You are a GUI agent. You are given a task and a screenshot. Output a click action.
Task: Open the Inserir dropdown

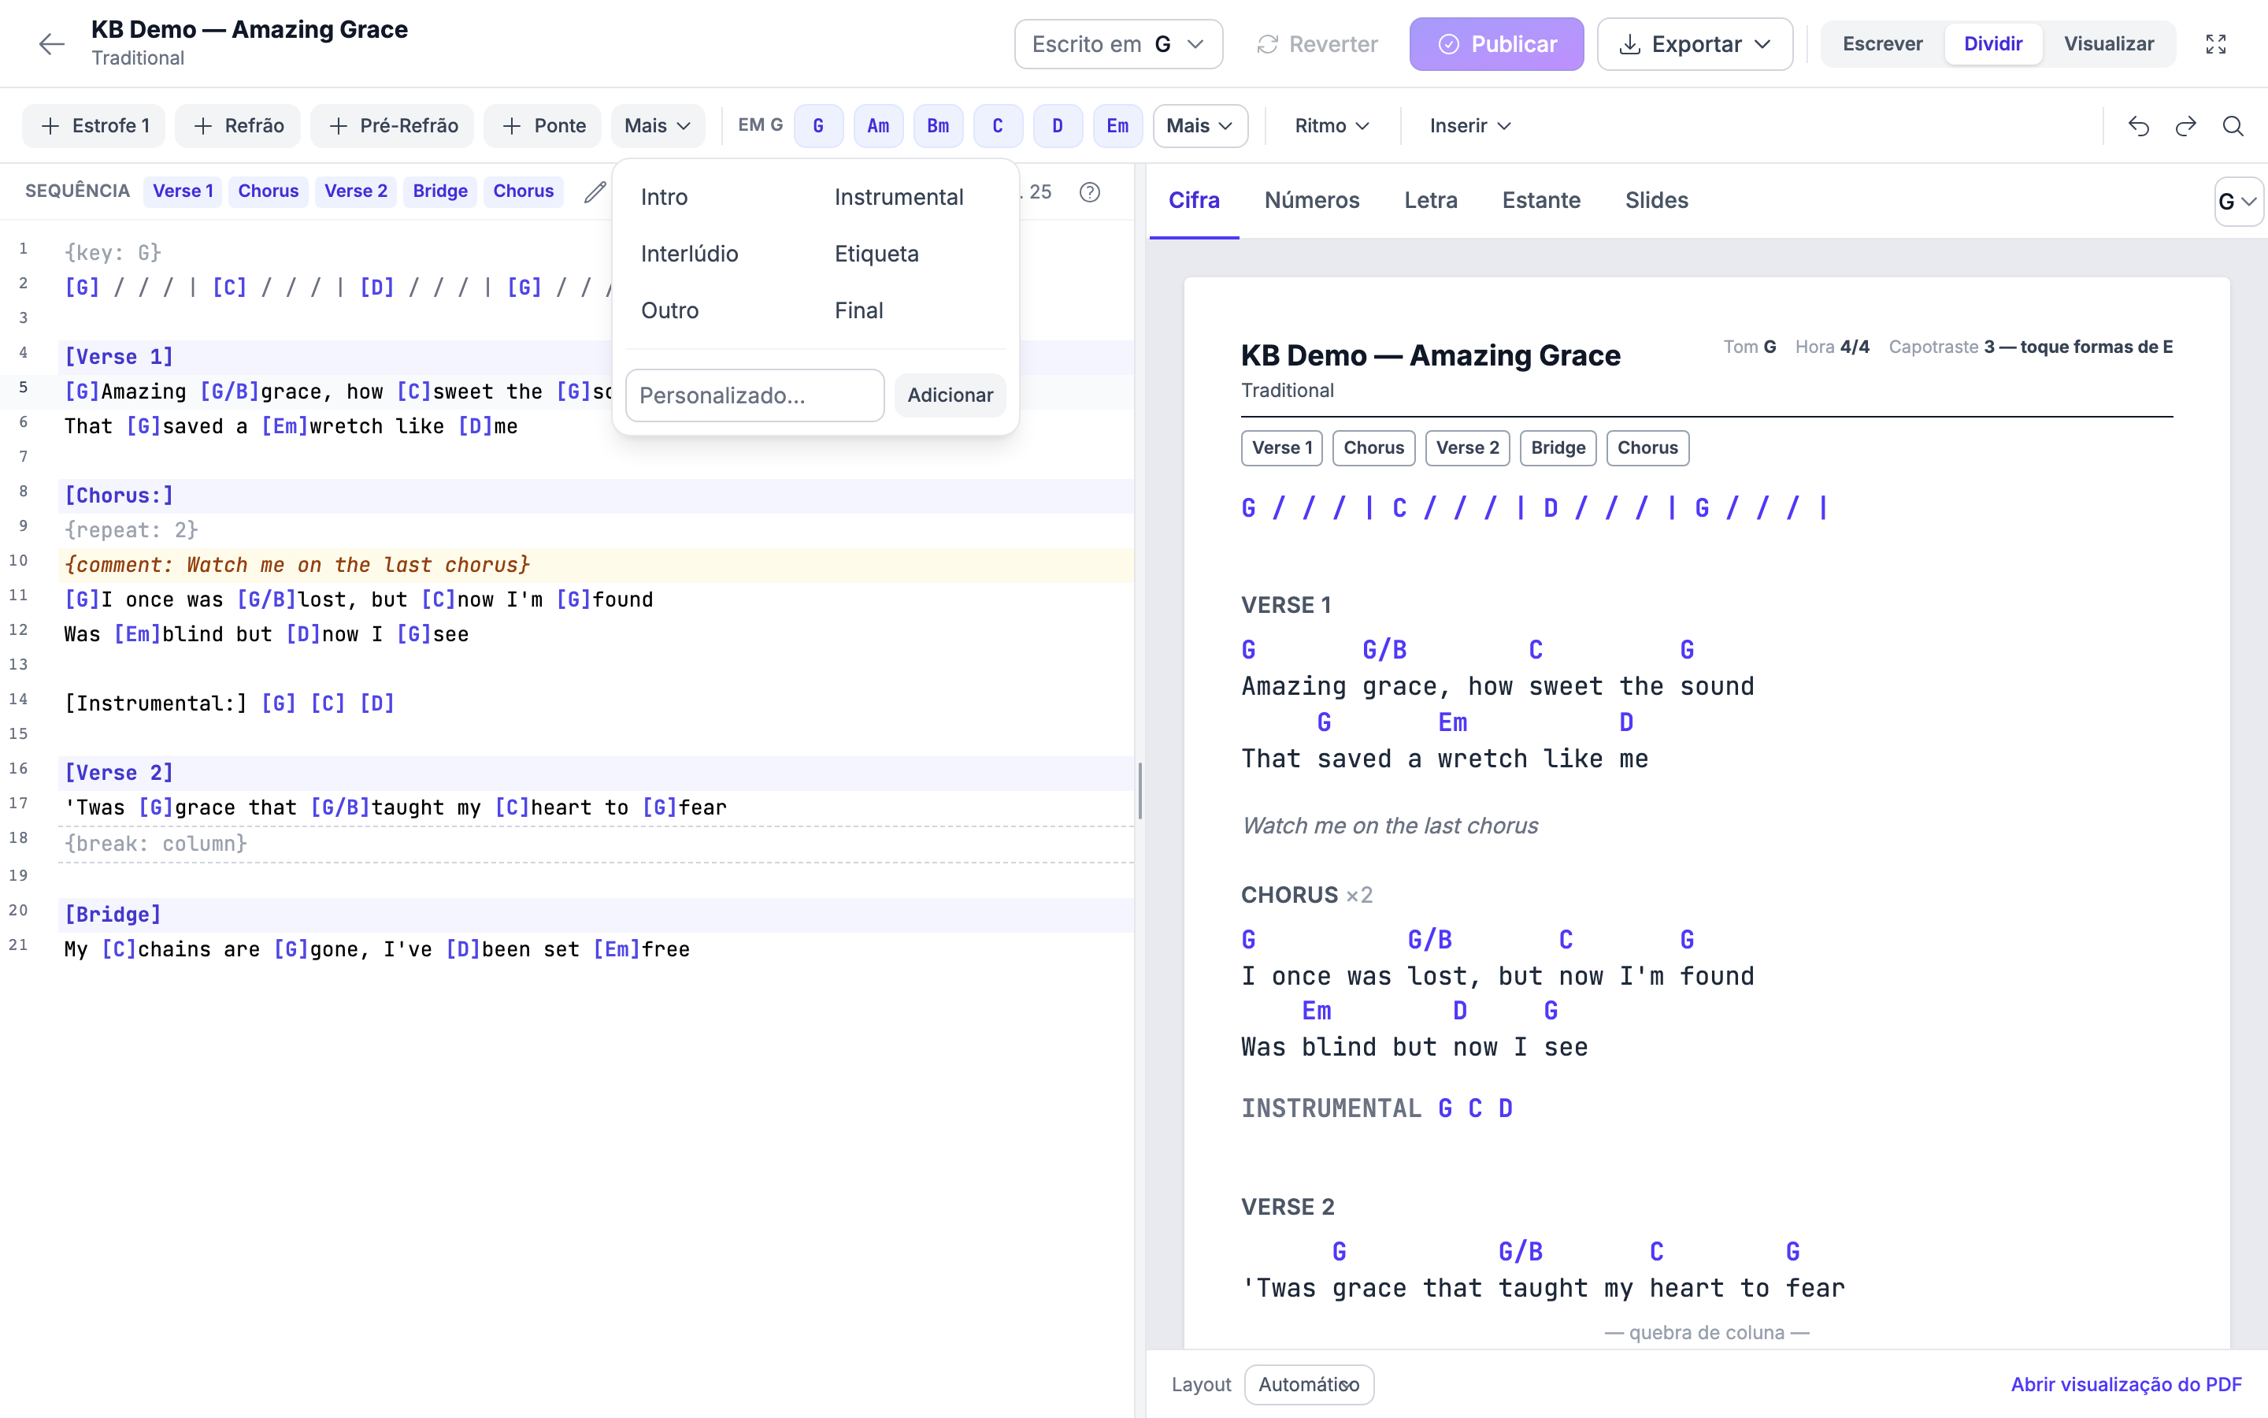coord(1469,126)
